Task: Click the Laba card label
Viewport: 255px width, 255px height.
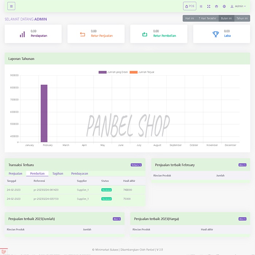Action: tap(227, 36)
